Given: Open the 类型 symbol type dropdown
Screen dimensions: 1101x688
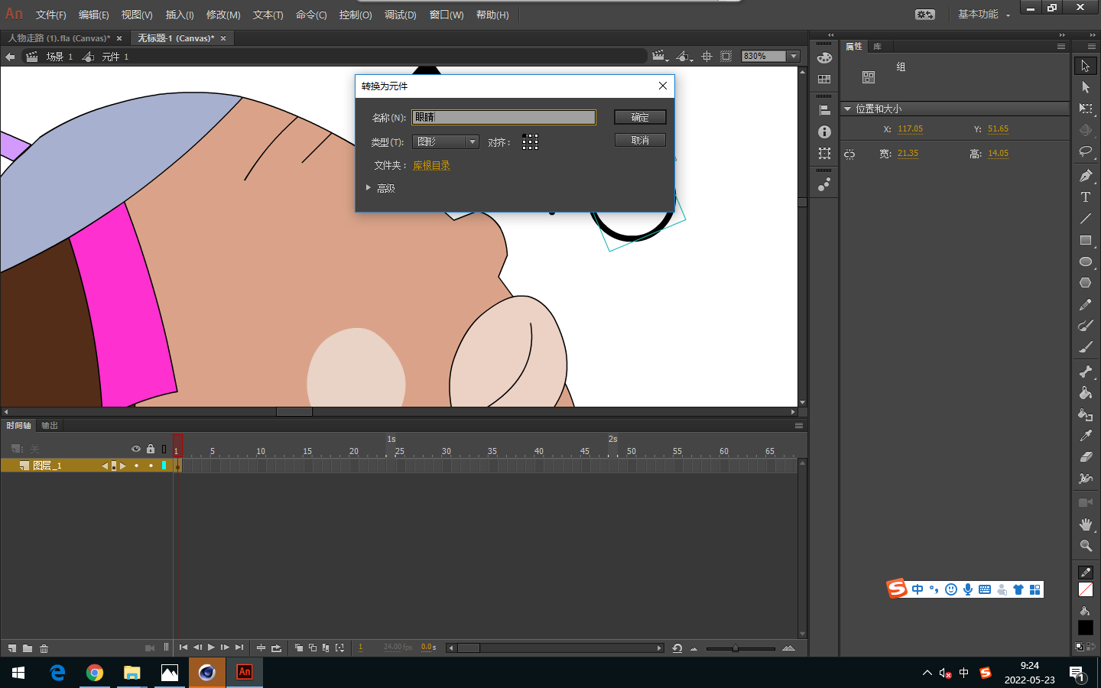Looking at the screenshot, I should [446, 142].
